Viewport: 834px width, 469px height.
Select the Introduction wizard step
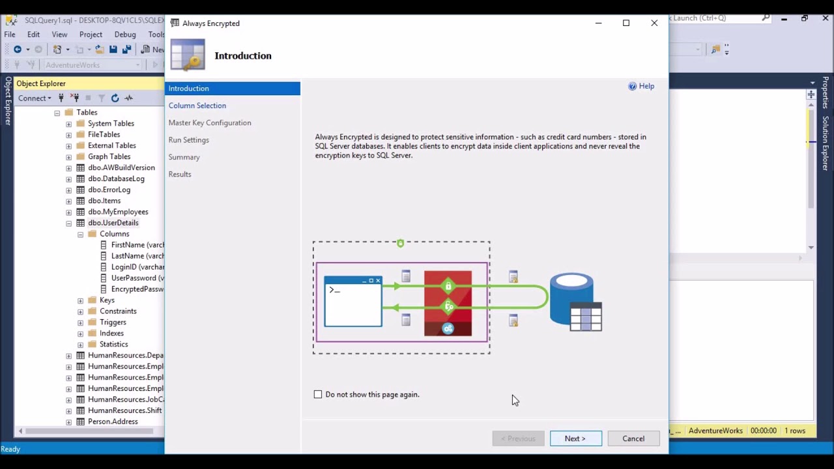pos(233,89)
